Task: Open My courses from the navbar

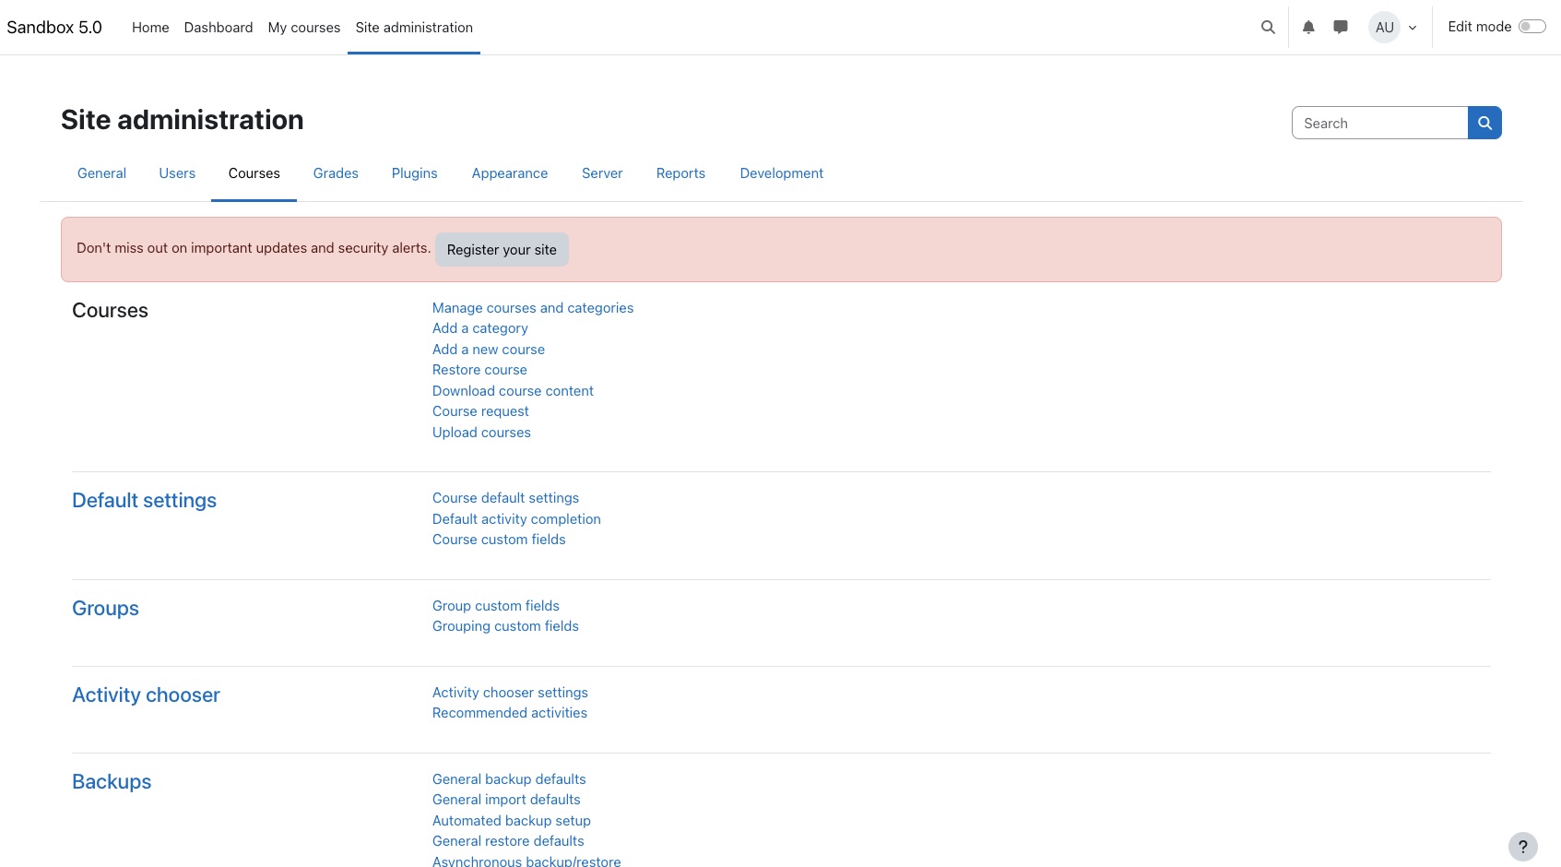Action: (x=303, y=27)
